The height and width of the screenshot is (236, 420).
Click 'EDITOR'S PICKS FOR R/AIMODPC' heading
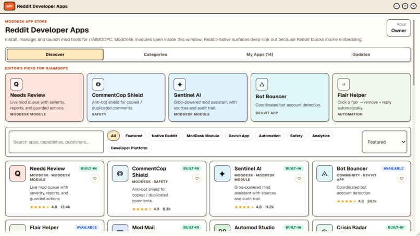[36, 68]
